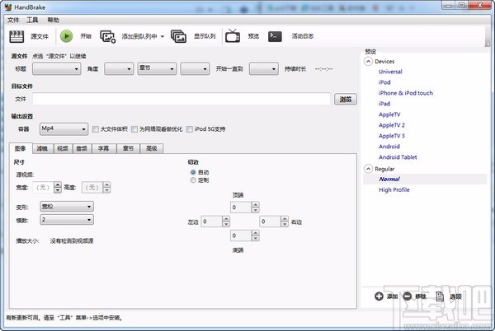The height and width of the screenshot is (331, 495).
Task: Open the chapter start dropdown
Action: point(195,68)
